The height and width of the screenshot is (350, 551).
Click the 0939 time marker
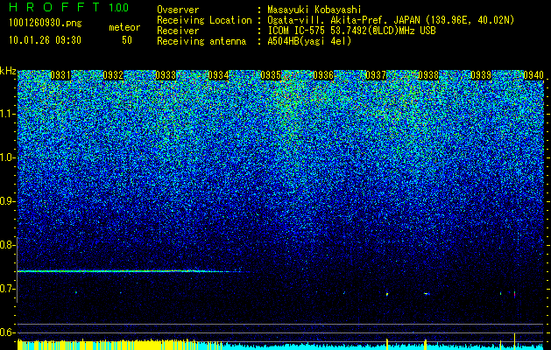[481, 75]
